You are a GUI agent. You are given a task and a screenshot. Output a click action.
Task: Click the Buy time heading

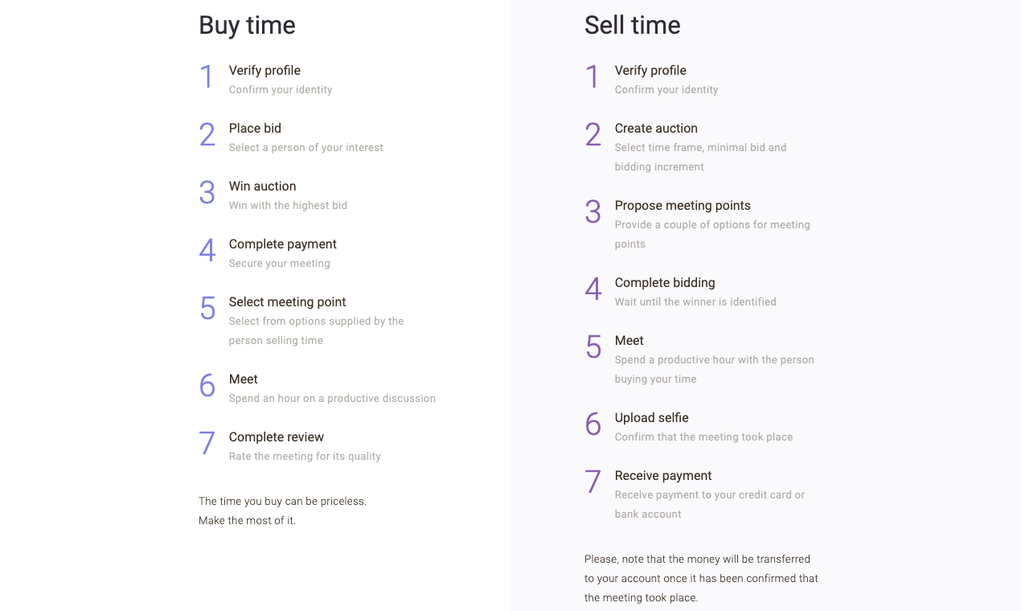click(x=247, y=26)
